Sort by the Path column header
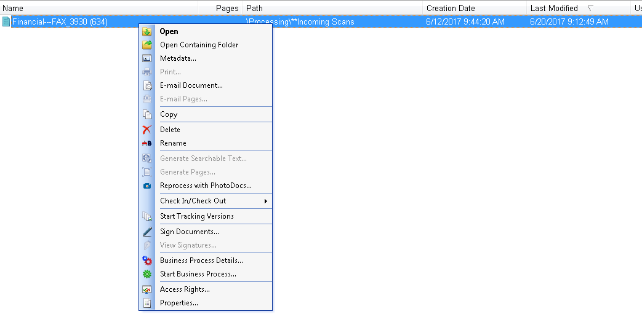The height and width of the screenshot is (325, 642). (332, 8)
